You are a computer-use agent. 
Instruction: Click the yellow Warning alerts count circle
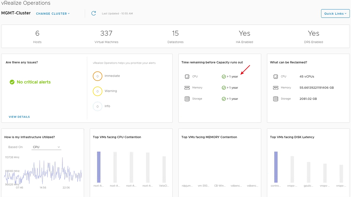tap(97, 91)
